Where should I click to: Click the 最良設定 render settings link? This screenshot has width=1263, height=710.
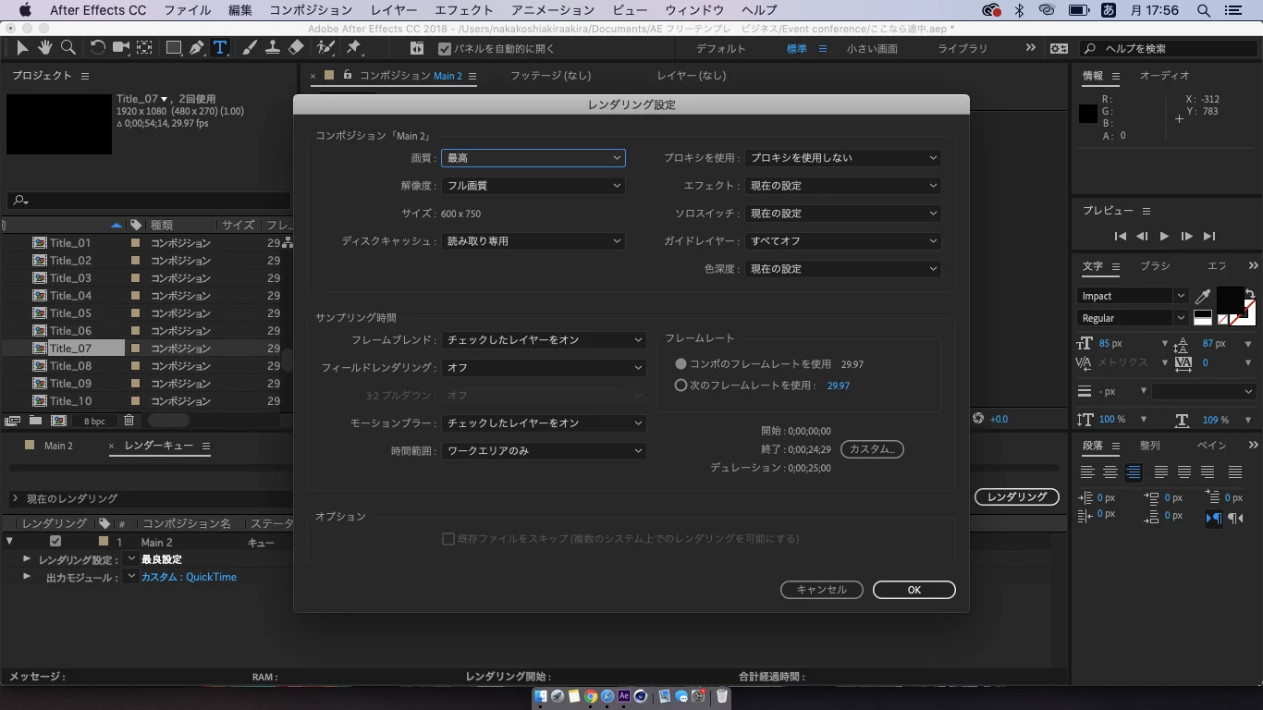click(x=161, y=559)
